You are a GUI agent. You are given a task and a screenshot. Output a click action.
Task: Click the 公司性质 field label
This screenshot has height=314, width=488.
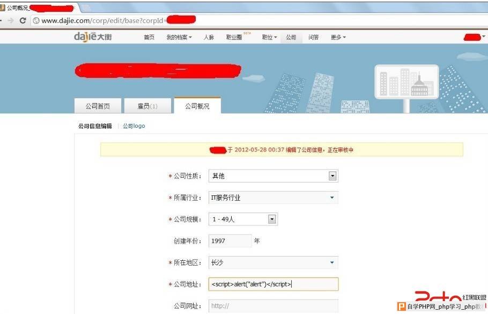tap(187, 176)
